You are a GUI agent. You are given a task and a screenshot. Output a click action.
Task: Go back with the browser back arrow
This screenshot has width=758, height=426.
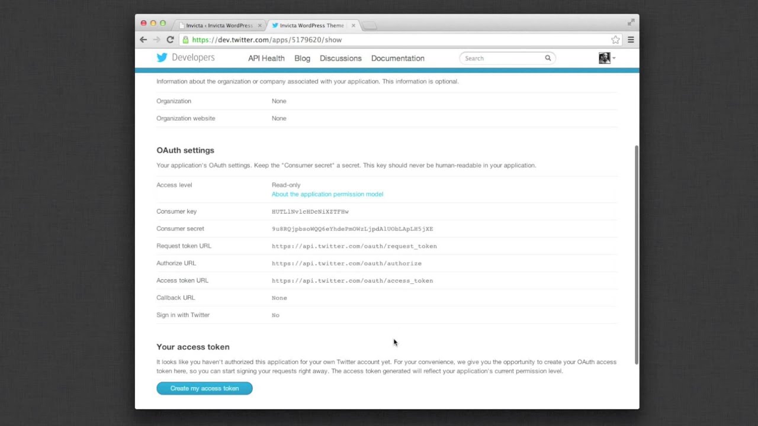pos(143,40)
